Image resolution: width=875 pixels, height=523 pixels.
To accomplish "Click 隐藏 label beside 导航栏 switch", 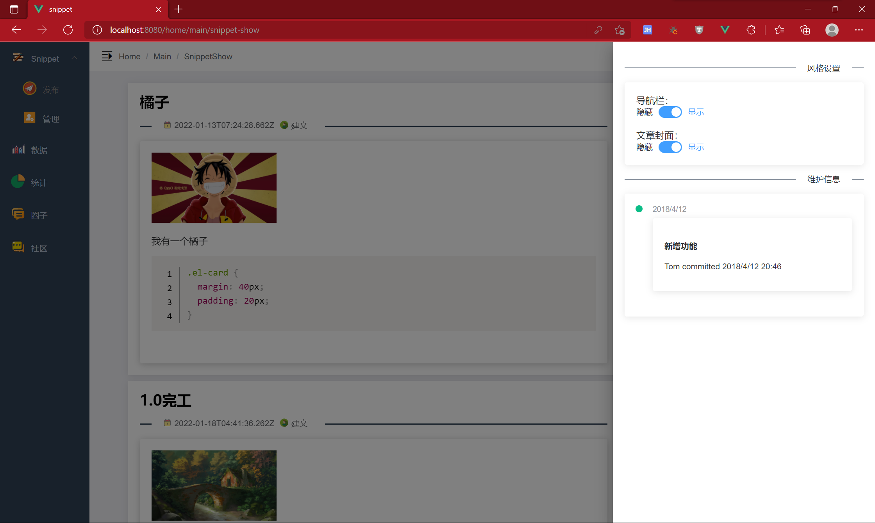I will (x=645, y=112).
